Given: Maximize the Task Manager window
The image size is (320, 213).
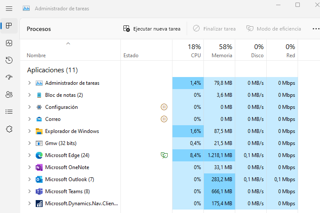Looking at the screenshot, I should (298, 5).
